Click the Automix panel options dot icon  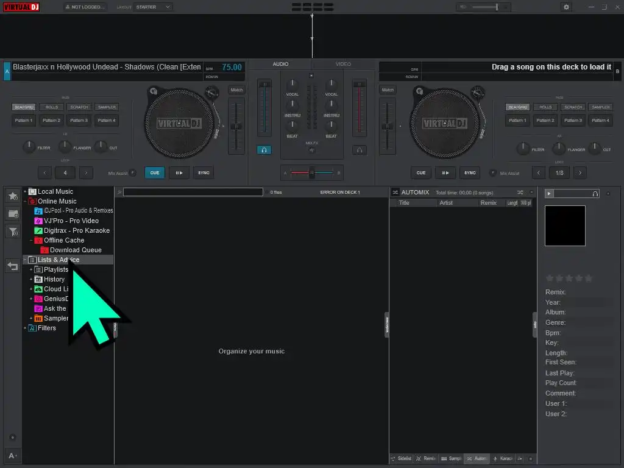pos(531,192)
